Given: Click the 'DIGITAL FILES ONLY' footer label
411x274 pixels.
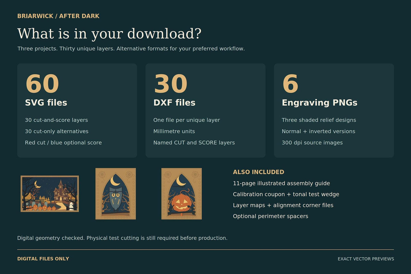Looking at the screenshot, I should (x=43, y=259).
